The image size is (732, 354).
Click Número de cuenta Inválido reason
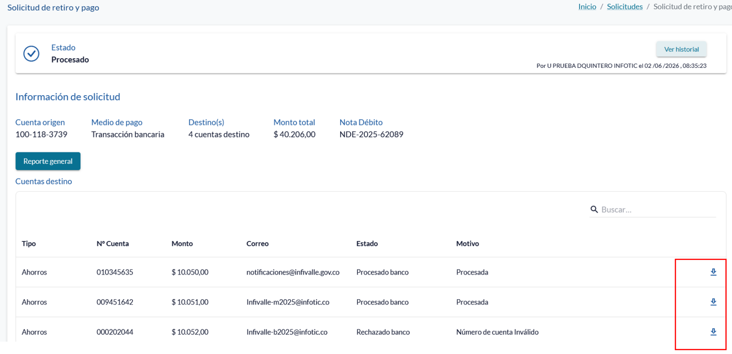click(x=497, y=332)
